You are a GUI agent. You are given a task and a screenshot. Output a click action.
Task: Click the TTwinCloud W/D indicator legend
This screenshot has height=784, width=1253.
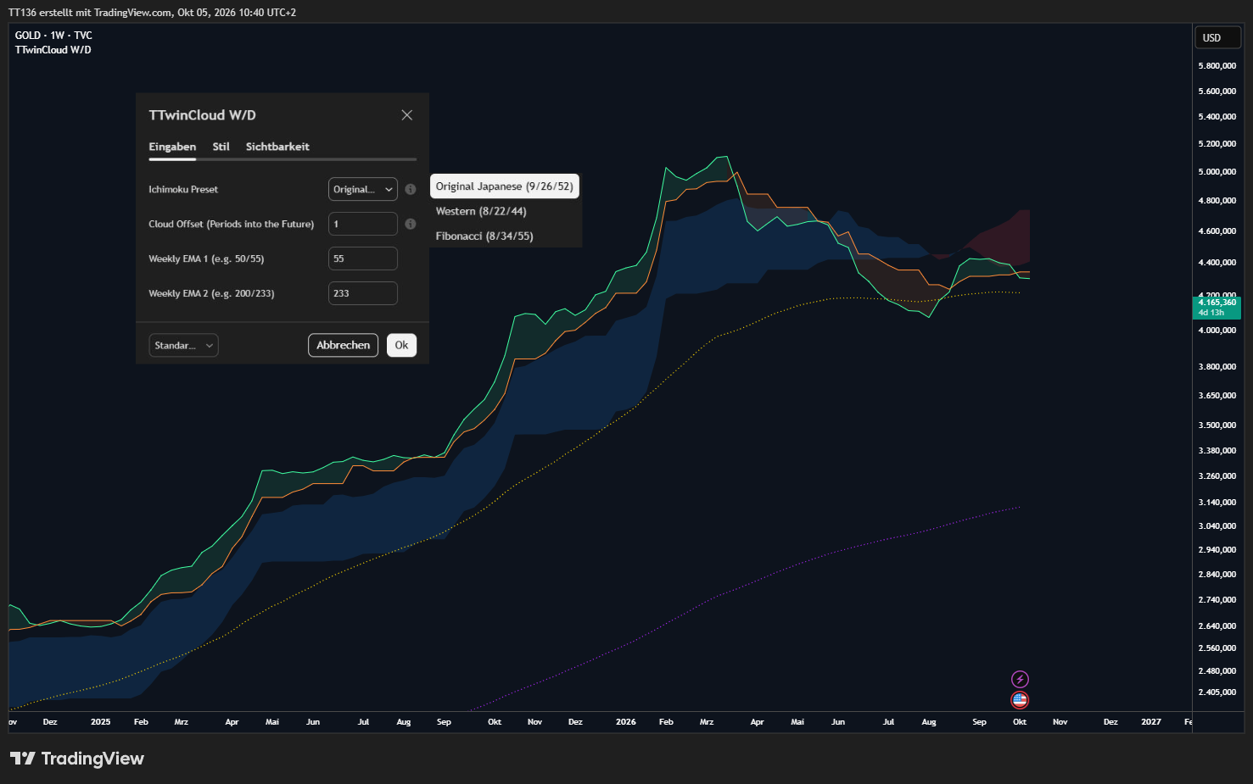pyautogui.click(x=53, y=50)
